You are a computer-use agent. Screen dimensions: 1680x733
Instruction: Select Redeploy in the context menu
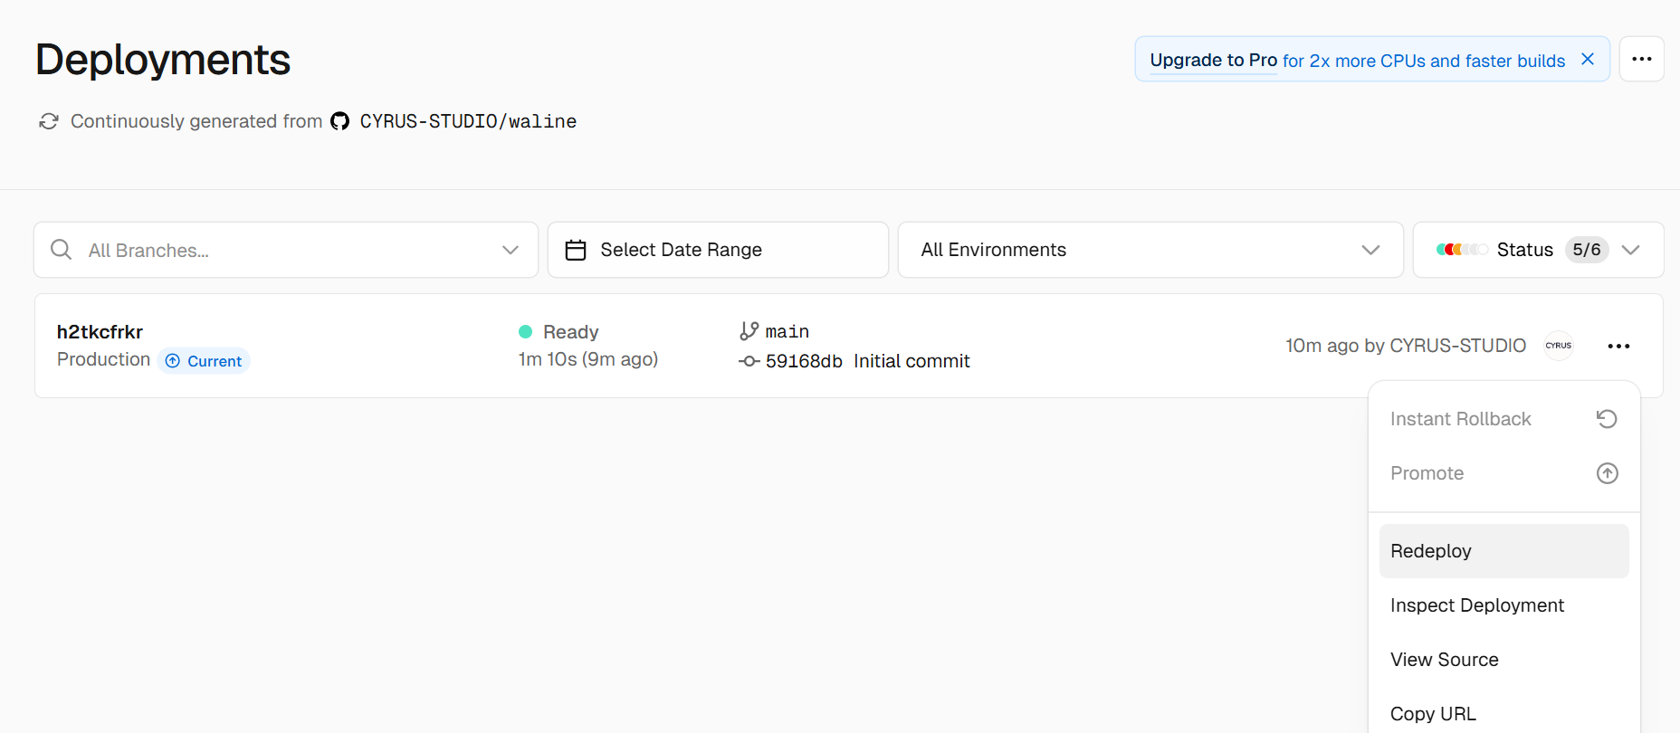[x=1504, y=551]
